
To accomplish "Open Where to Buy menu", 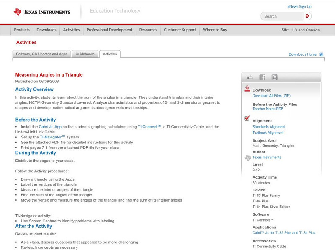I will pyautogui.click(x=215, y=30).
